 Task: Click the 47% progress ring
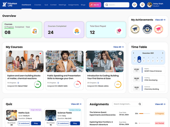coord(118,84)
